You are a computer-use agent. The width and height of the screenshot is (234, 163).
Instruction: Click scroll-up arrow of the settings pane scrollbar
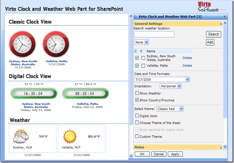coord(225,23)
